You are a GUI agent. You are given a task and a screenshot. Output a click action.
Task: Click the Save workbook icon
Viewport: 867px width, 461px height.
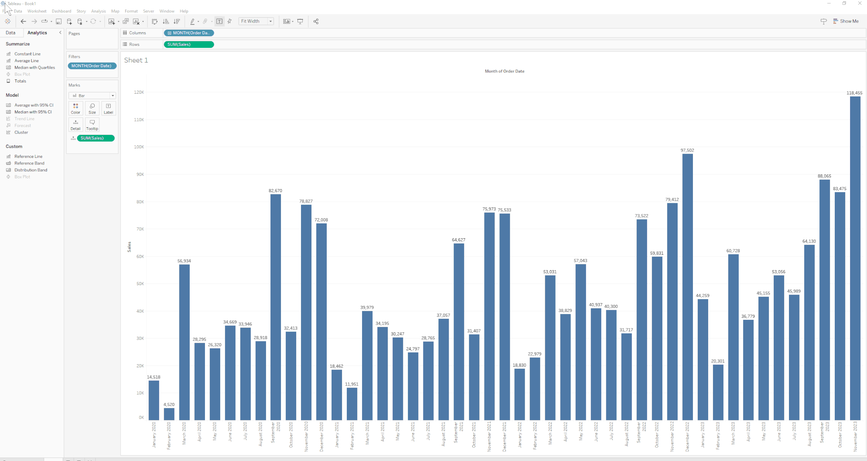tap(59, 22)
